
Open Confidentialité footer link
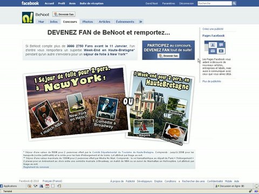click(x=215, y=181)
